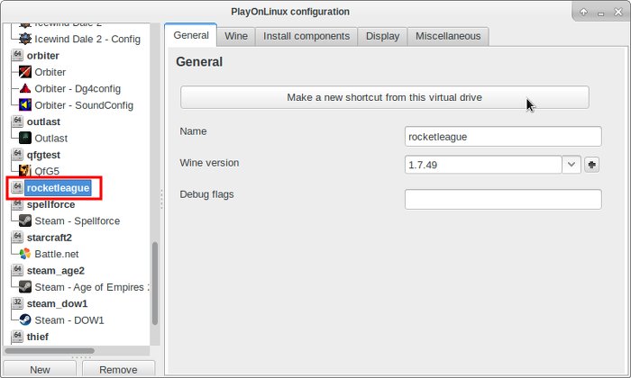Viewport: 631px width, 378px height.
Task: Click the horizontal scrollbar under the drive list
Action: pyautogui.click(x=50, y=351)
